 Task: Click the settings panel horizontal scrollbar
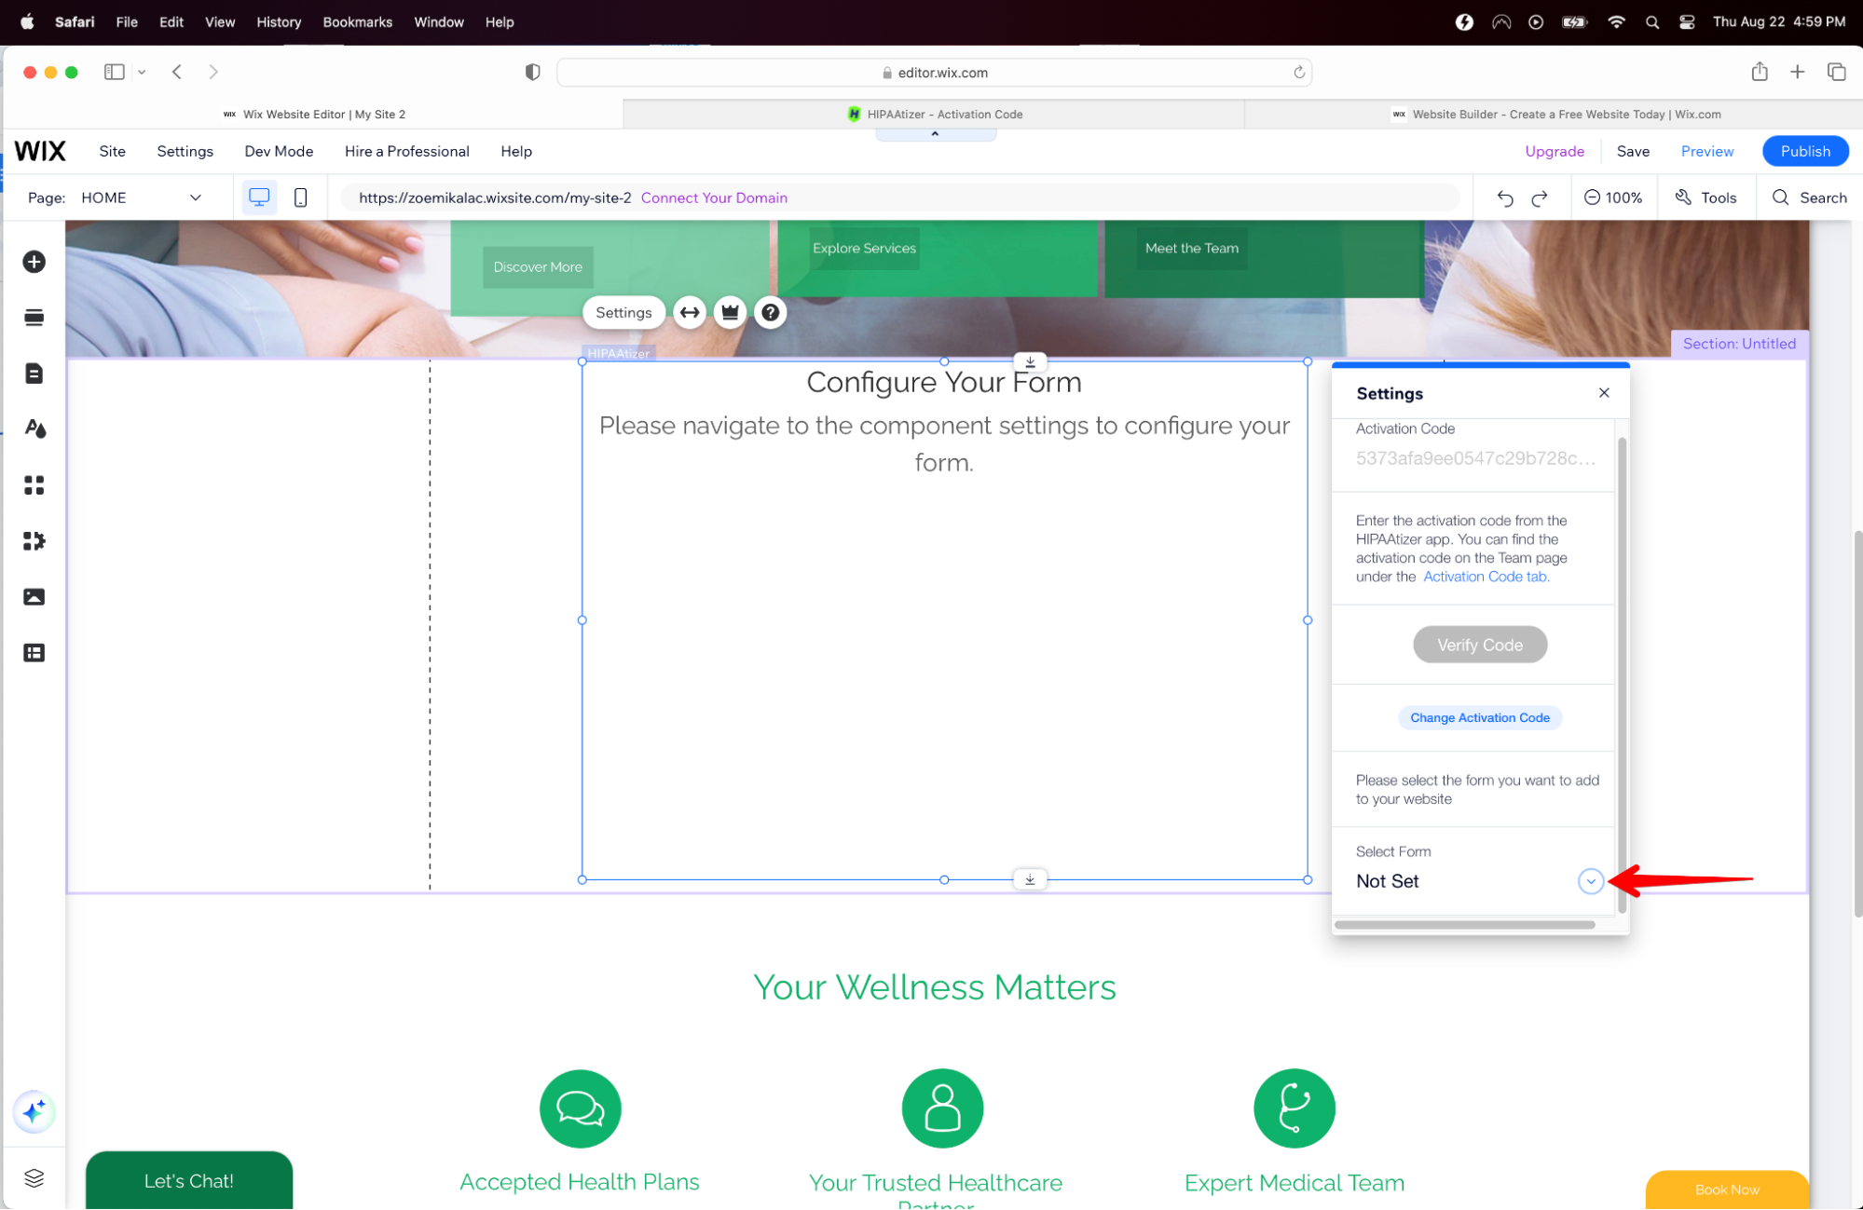pyautogui.click(x=1464, y=925)
